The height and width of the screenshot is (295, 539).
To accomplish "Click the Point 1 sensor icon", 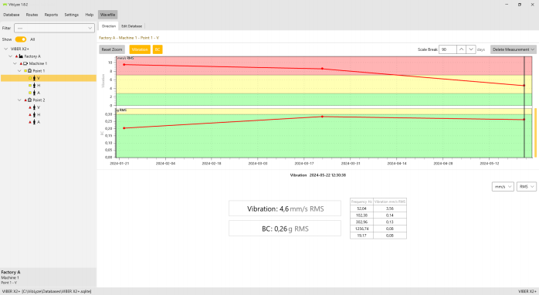I will [29, 71].
